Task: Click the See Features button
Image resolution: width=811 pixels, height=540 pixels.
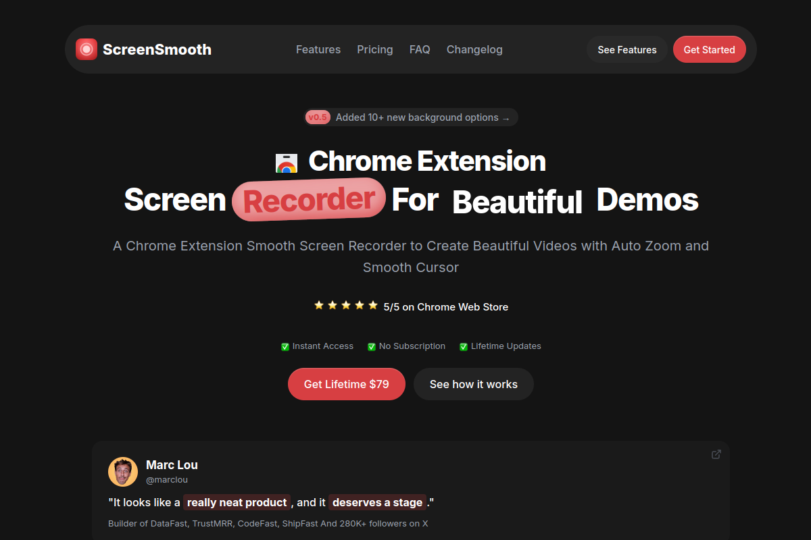Action: tap(627, 49)
